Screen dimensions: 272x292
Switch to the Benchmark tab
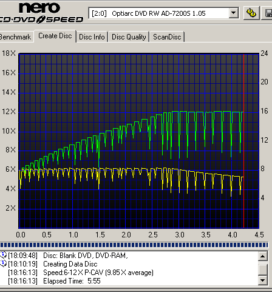tap(16, 37)
